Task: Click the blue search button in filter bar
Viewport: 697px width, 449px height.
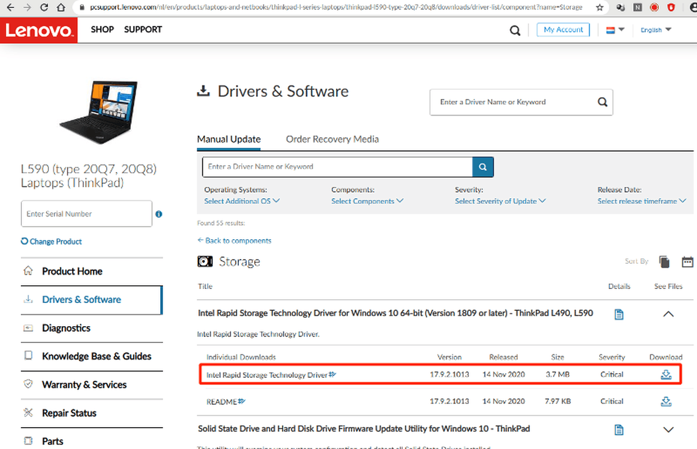Action: coord(483,167)
